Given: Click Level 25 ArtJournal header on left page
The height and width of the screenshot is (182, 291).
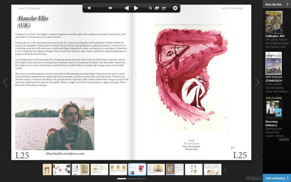Looking at the screenshot, I should click(29, 8).
